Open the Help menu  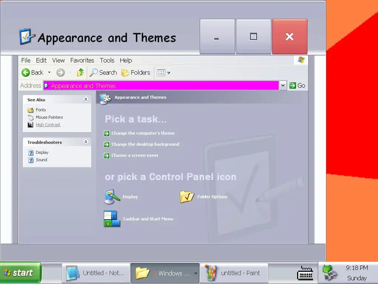pyautogui.click(x=126, y=60)
